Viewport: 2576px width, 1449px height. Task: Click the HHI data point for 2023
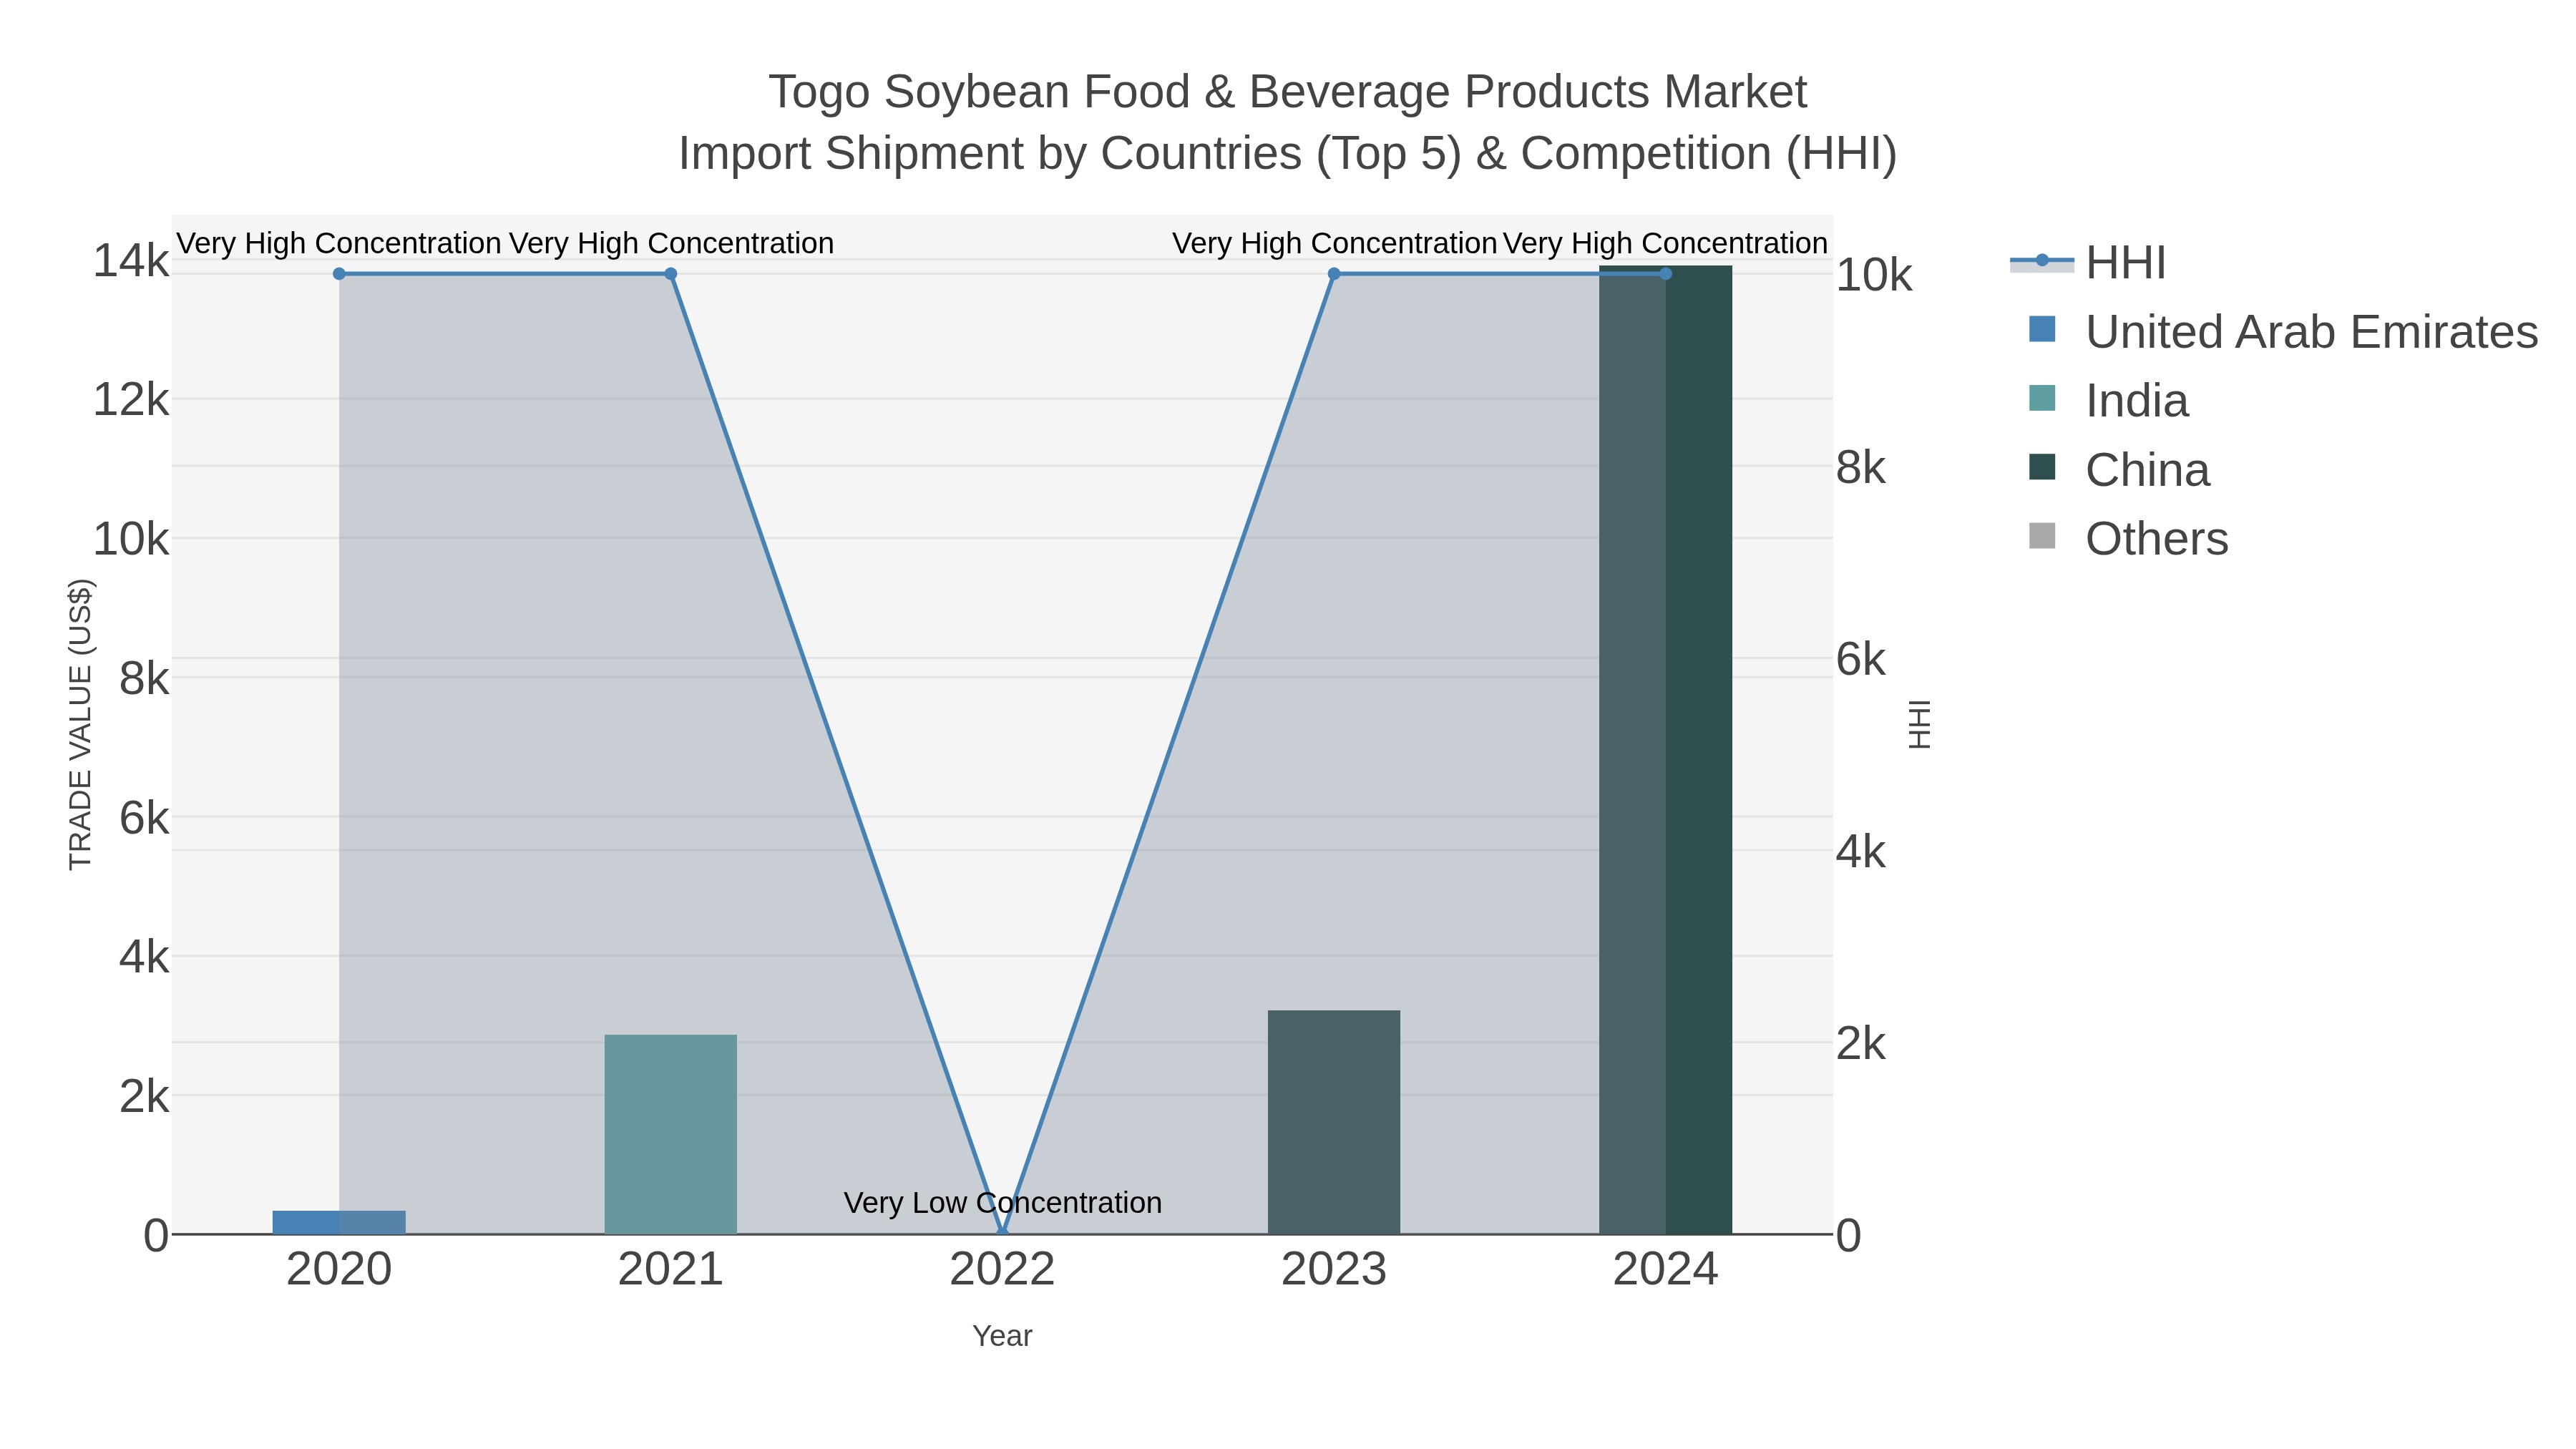tap(1334, 274)
